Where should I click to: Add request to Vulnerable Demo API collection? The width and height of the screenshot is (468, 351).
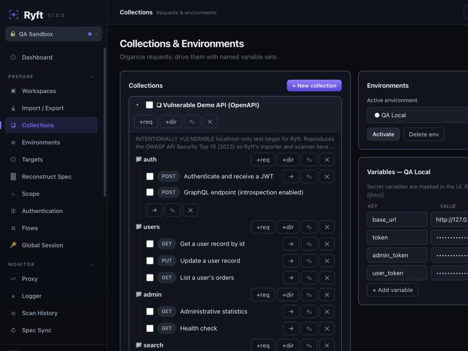coord(146,122)
